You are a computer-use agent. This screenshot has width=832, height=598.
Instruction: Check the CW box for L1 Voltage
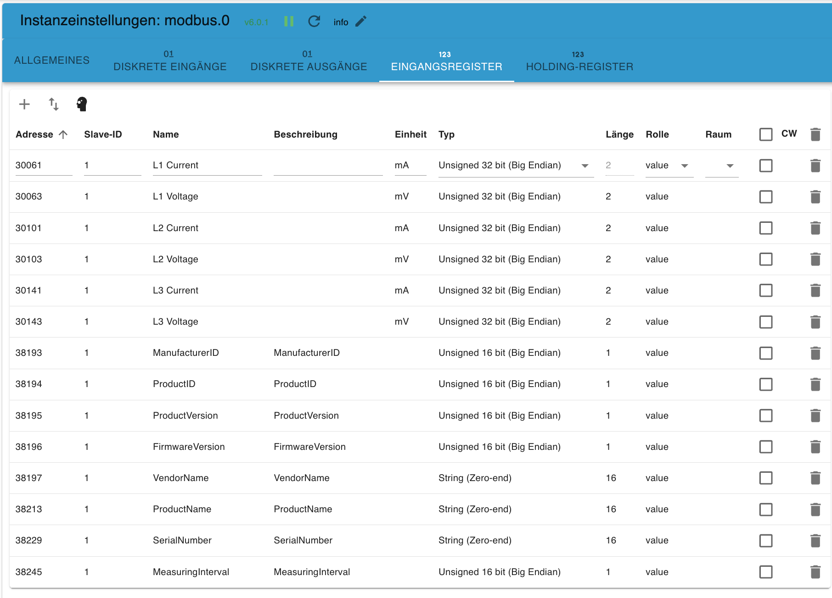click(765, 197)
